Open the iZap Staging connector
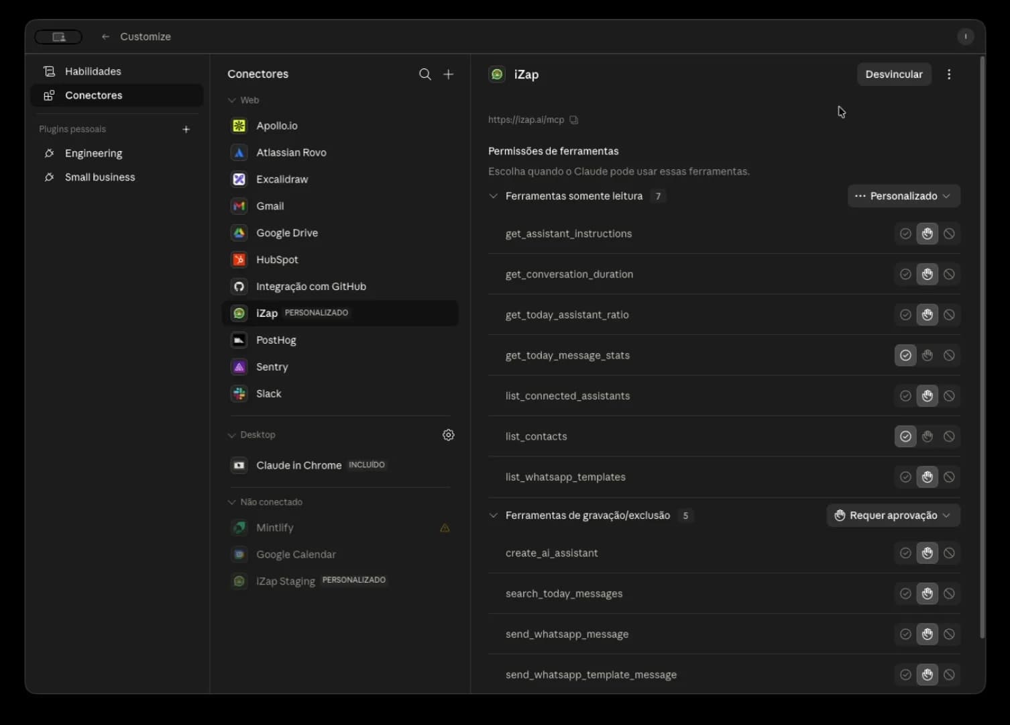The width and height of the screenshot is (1010, 725). coord(340,581)
